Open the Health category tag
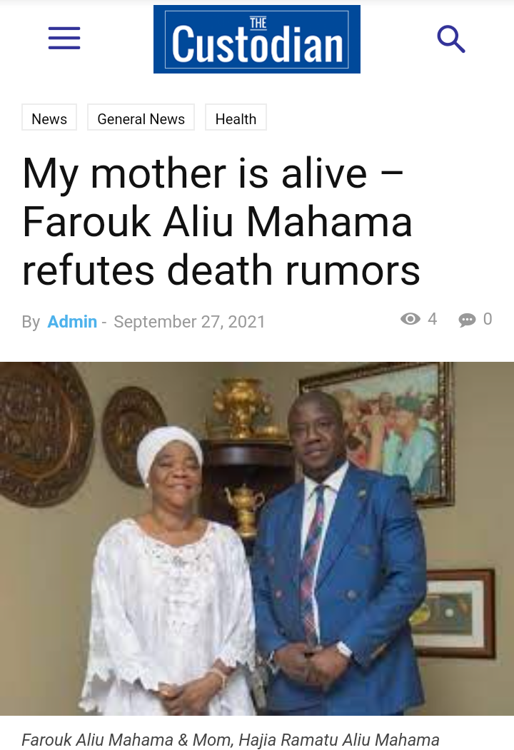This screenshot has height=750, width=514. pyautogui.click(x=236, y=118)
